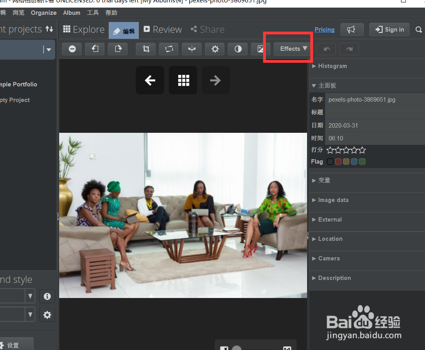Viewport: 425px width, 350px height.
Task: Click the Sign in button
Action: pos(389,29)
